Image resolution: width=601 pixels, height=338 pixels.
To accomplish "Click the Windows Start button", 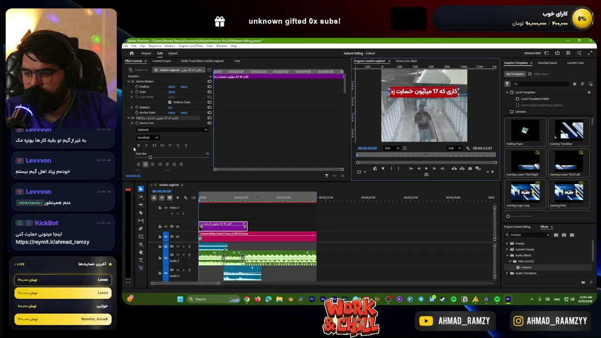I will [180, 299].
